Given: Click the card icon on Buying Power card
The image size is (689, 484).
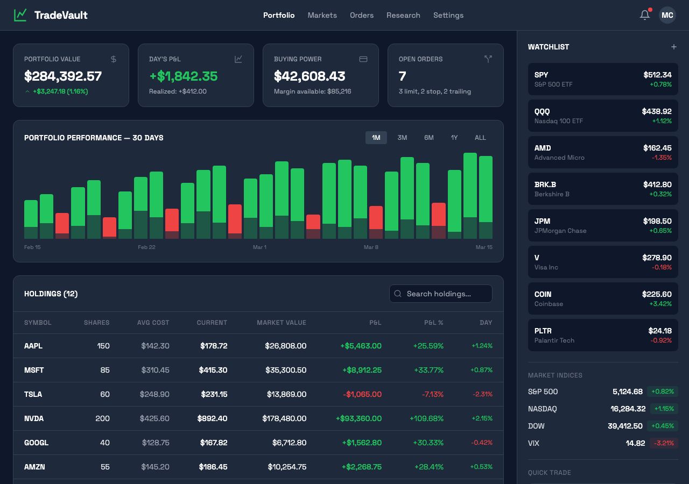Looking at the screenshot, I should (x=363, y=59).
